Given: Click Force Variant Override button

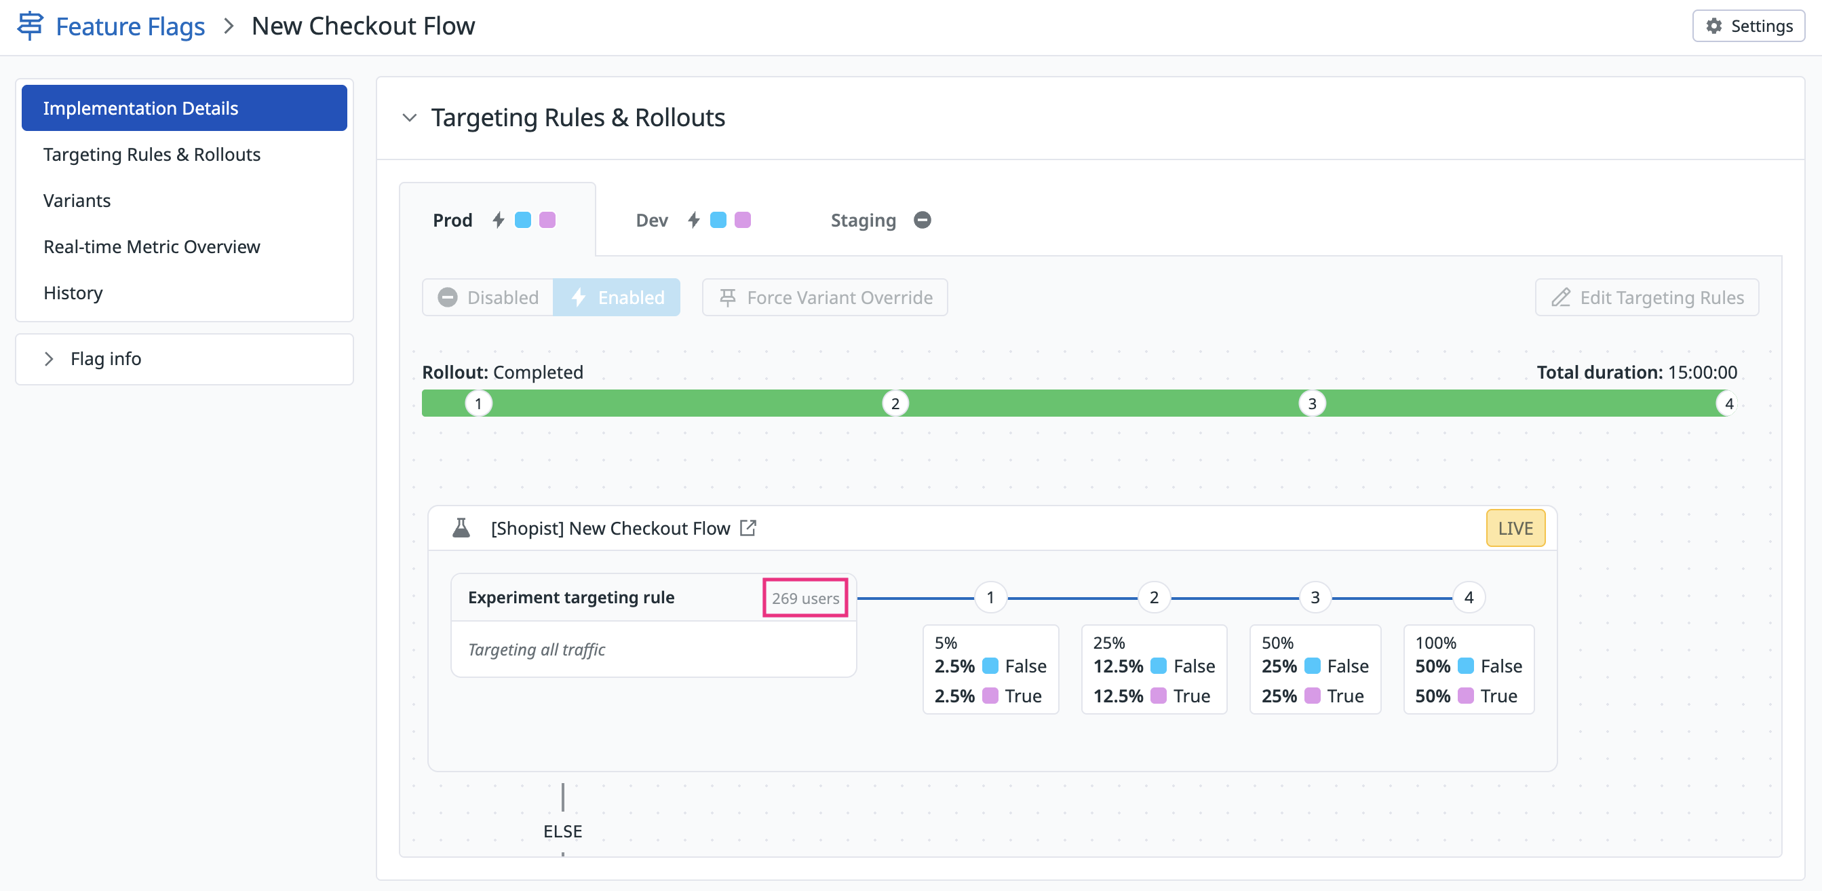Looking at the screenshot, I should click(825, 297).
